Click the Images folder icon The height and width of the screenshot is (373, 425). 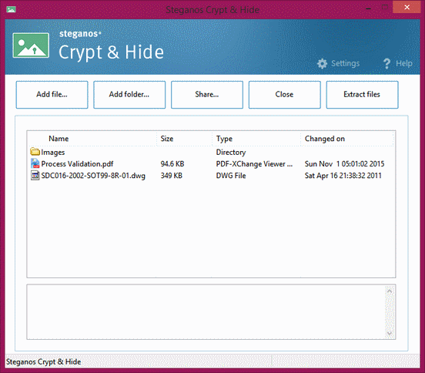35,152
